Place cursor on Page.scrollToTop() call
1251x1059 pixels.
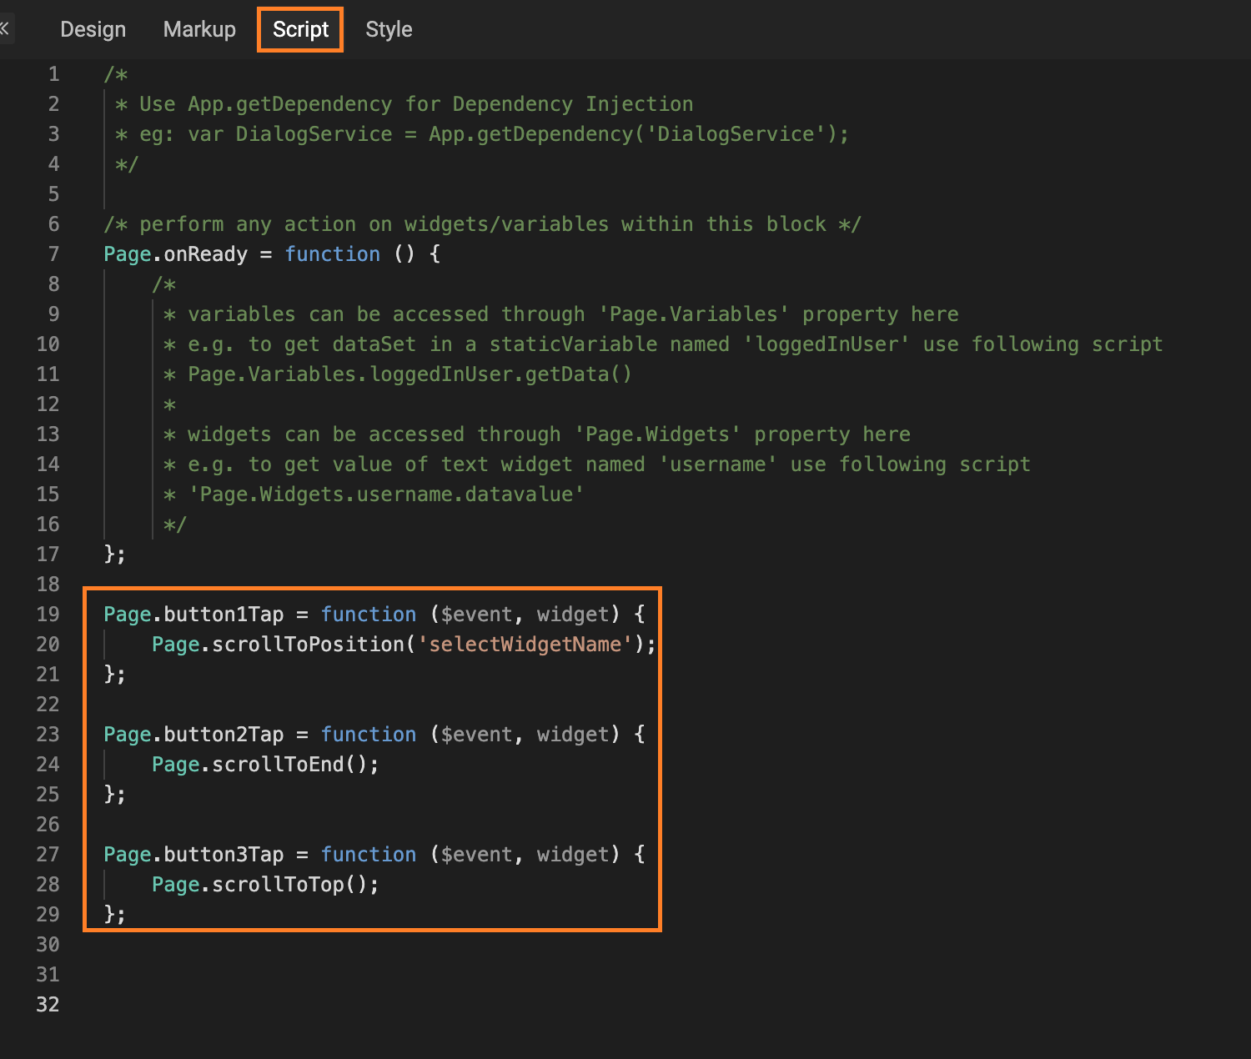pyautogui.click(x=264, y=884)
